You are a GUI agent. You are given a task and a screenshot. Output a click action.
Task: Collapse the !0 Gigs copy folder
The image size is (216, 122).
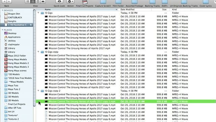tap(38, 52)
